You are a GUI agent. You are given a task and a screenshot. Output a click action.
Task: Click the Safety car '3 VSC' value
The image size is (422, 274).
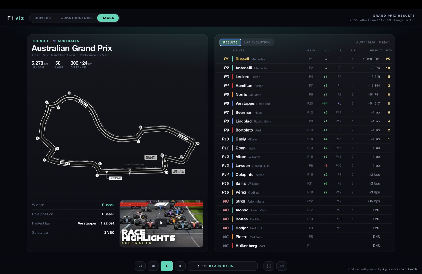tap(109, 233)
